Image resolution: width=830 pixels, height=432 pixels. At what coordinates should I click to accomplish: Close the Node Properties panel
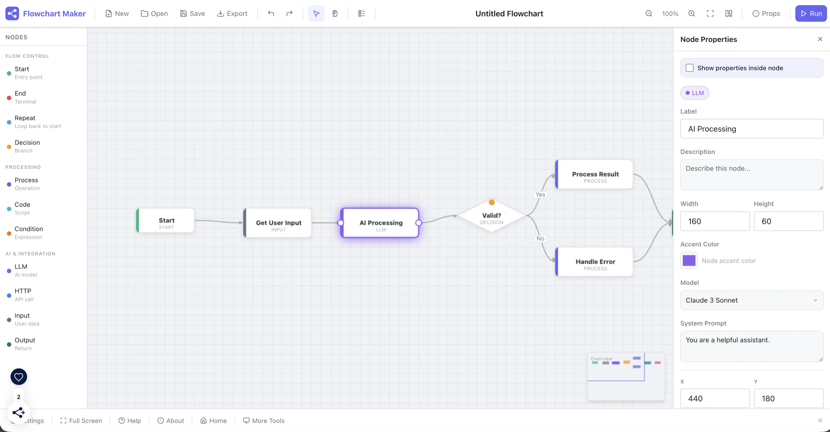[820, 39]
